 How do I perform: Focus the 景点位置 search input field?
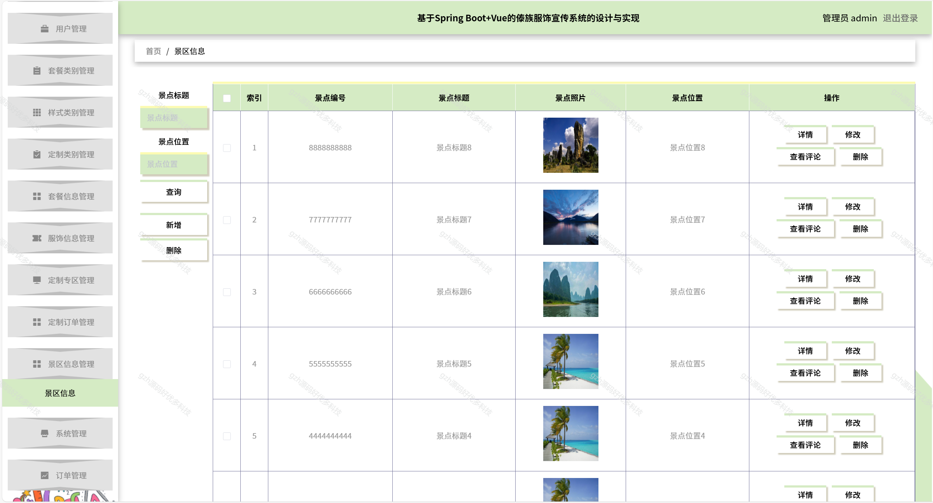coord(174,164)
